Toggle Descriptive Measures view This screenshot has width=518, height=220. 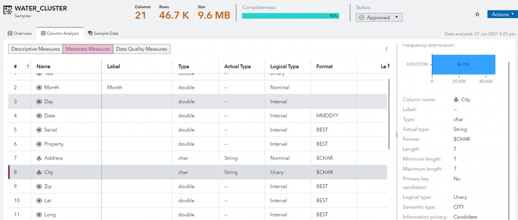coord(35,49)
